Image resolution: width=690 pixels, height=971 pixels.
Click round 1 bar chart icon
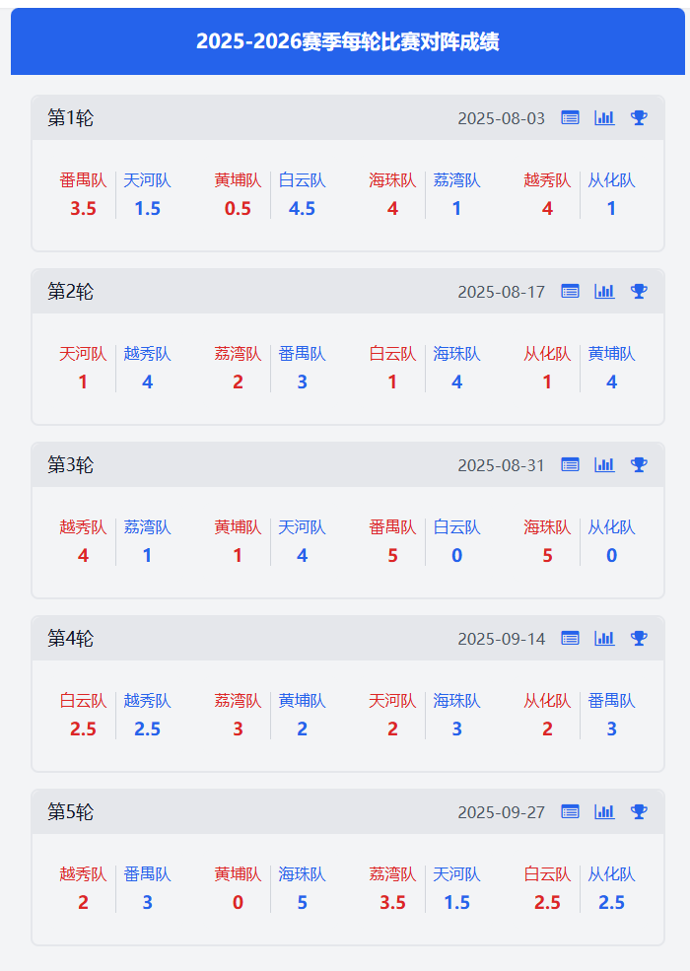click(604, 118)
